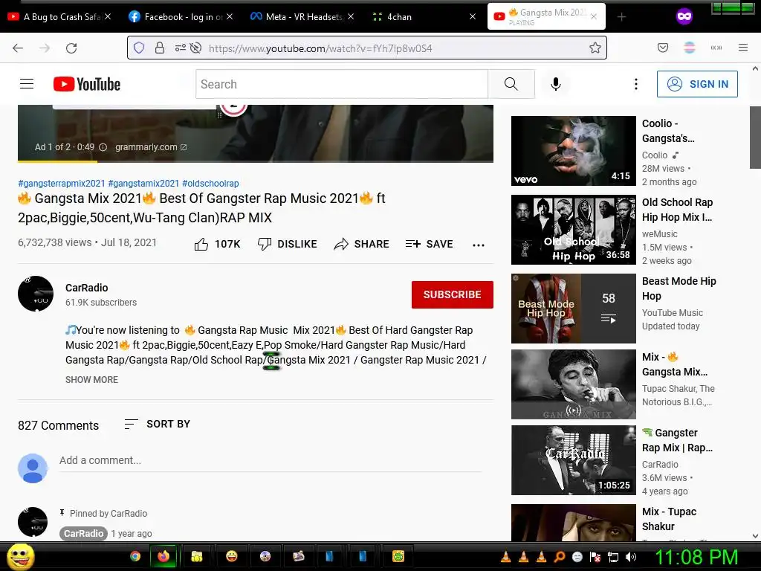Open the Mix Gangsta Mix thumbnail
The height and width of the screenshot is (571, 761).
[x=573, y=384]
